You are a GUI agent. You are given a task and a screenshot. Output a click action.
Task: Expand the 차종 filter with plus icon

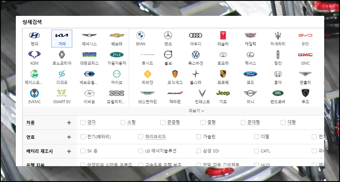(x=69, y=123)
